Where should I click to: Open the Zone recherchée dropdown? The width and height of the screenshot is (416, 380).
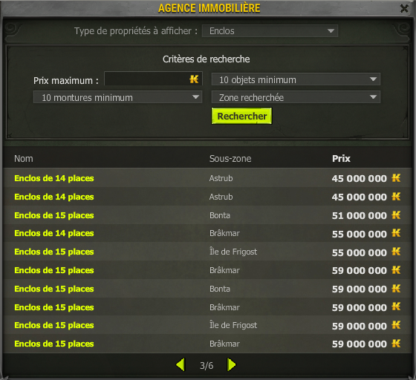pos(296,97)
